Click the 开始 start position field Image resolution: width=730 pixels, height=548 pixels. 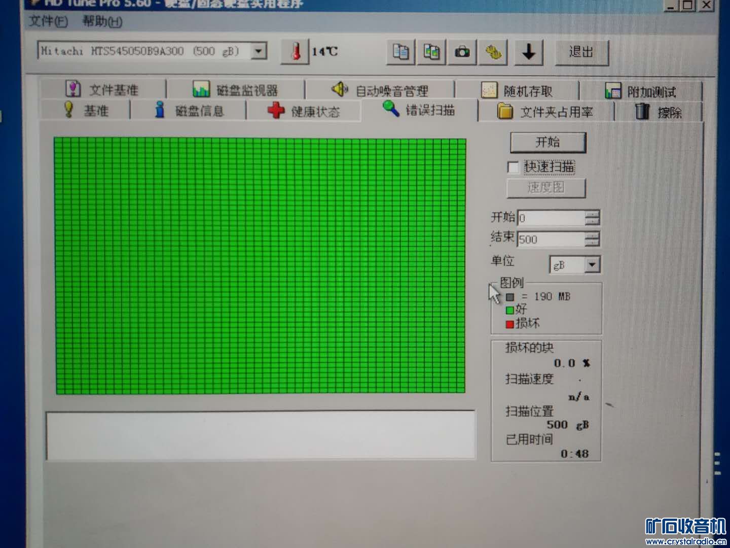point(552,218)
